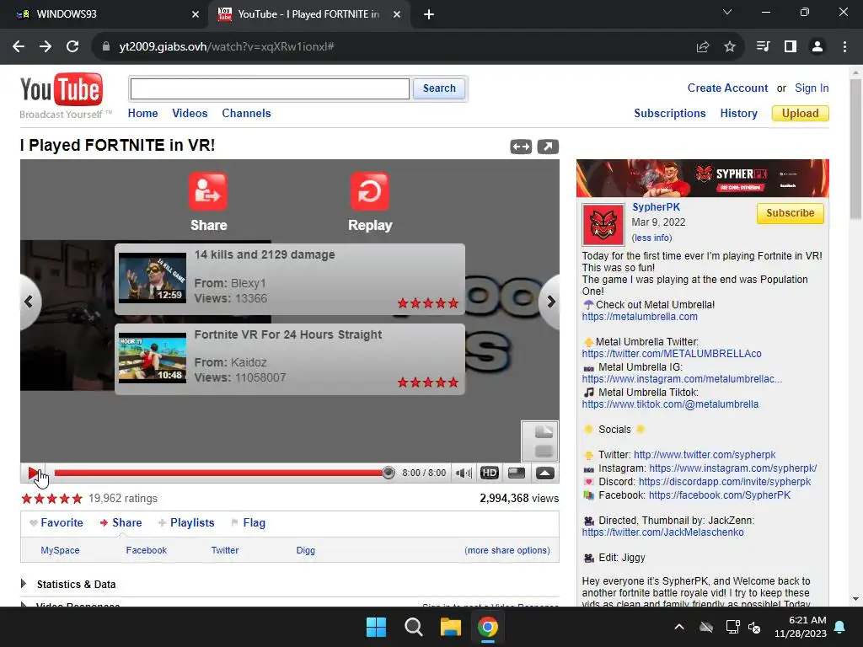Open File Explorer from the taskbar

pyautogui.click(x=450, y=627)
